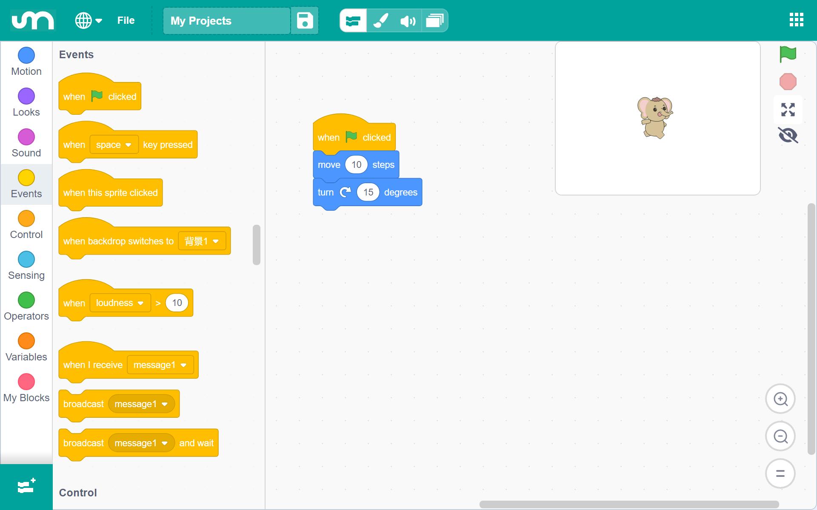Toggle full screen stage mode
The width and height of the screenshot is (817, 510).
(788, 110)
